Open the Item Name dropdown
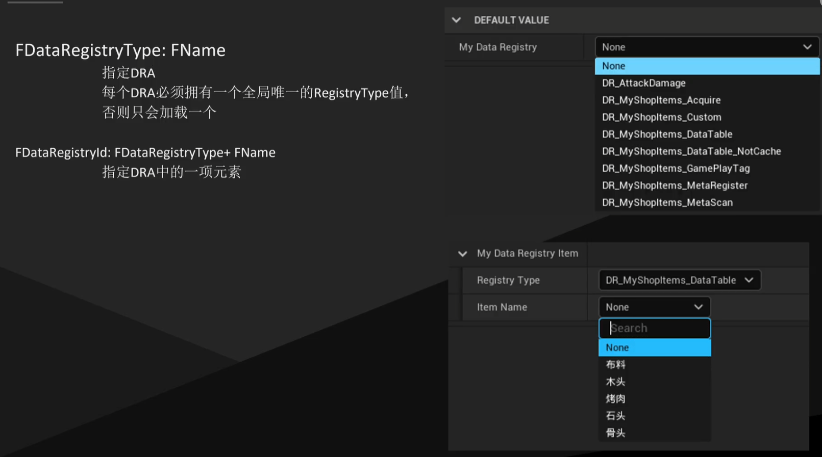Image resolution: width=822 pixels, height=457 pixels. click(x=654, y=307)
